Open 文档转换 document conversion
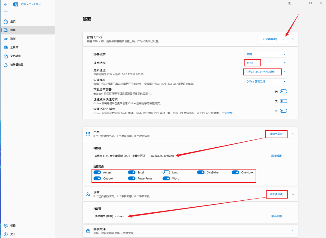 pos(15,56)
